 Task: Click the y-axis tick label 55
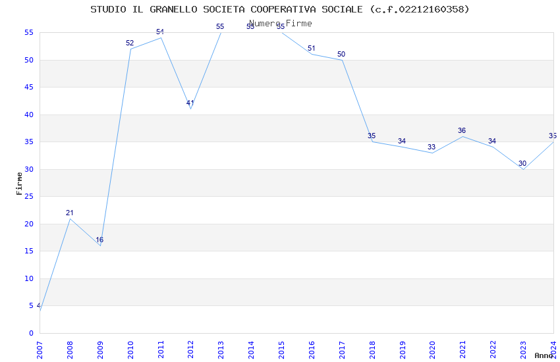(x=29, y=33)
